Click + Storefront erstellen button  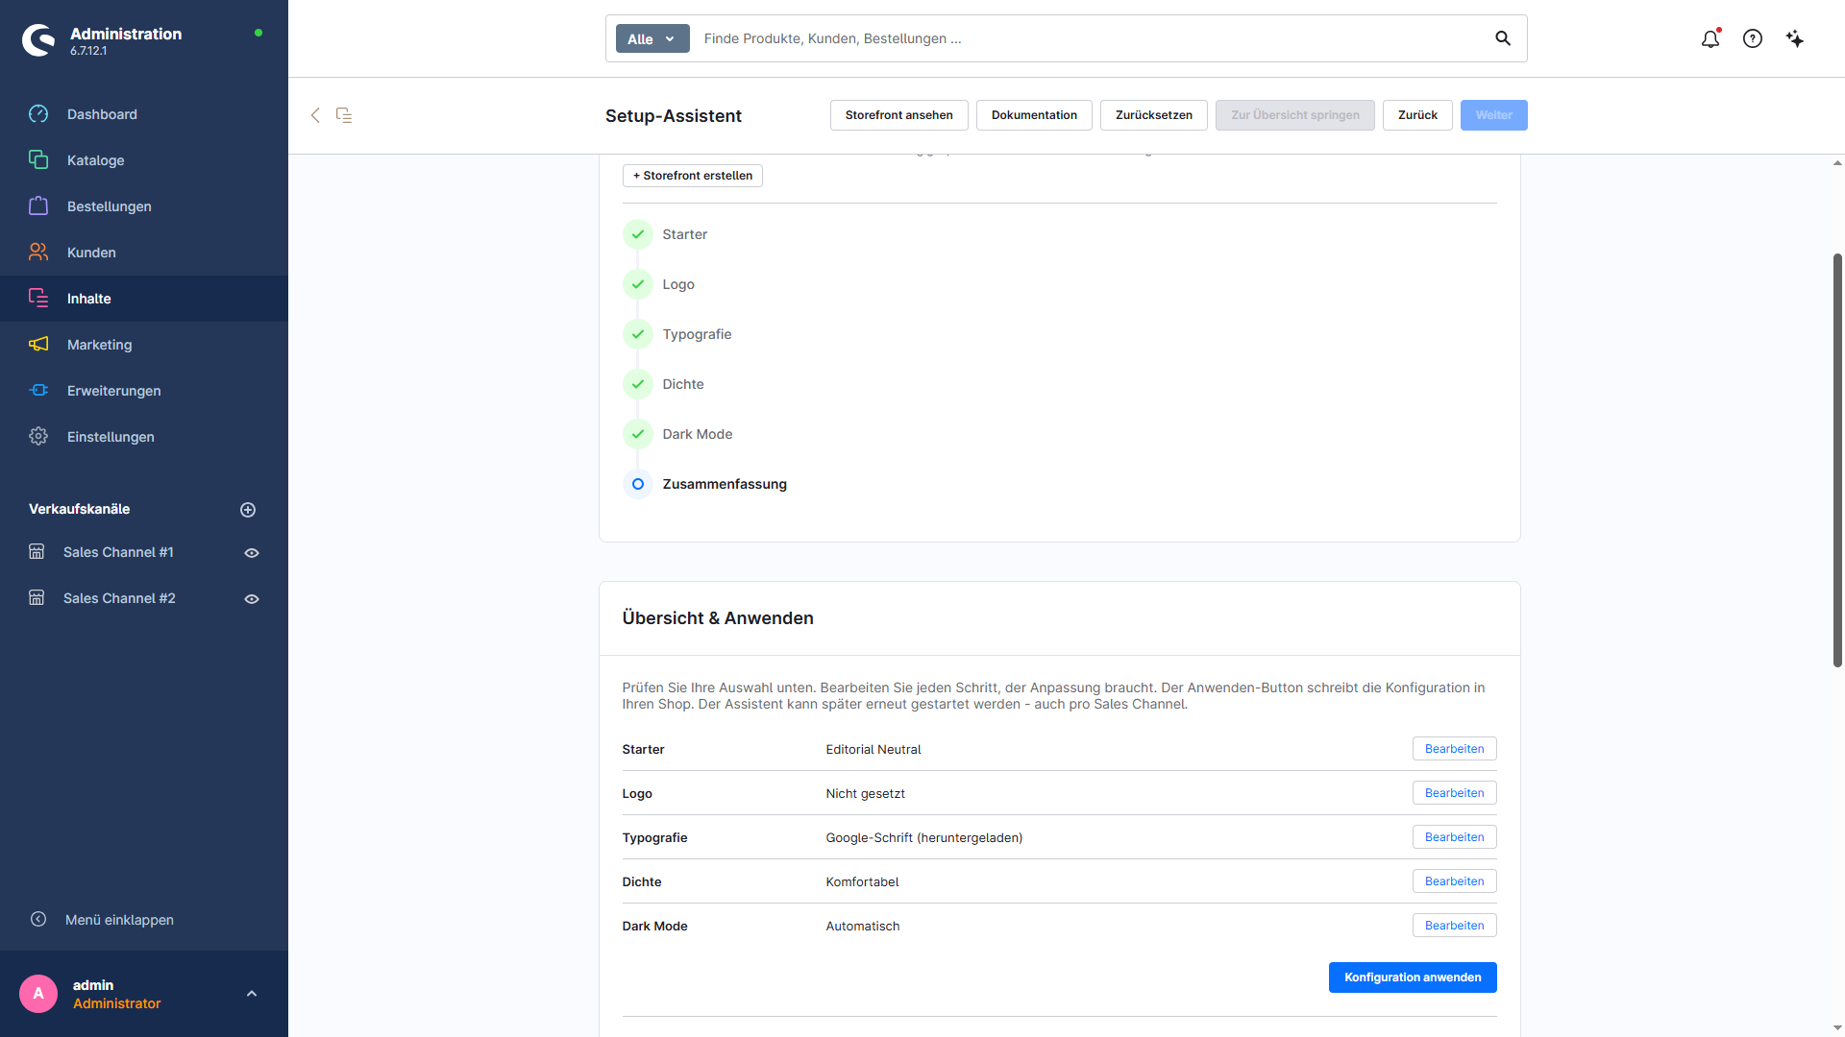click(693, 176)
